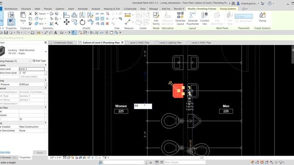Switch to the Piping Systems ribbon tab

point(228,9)
